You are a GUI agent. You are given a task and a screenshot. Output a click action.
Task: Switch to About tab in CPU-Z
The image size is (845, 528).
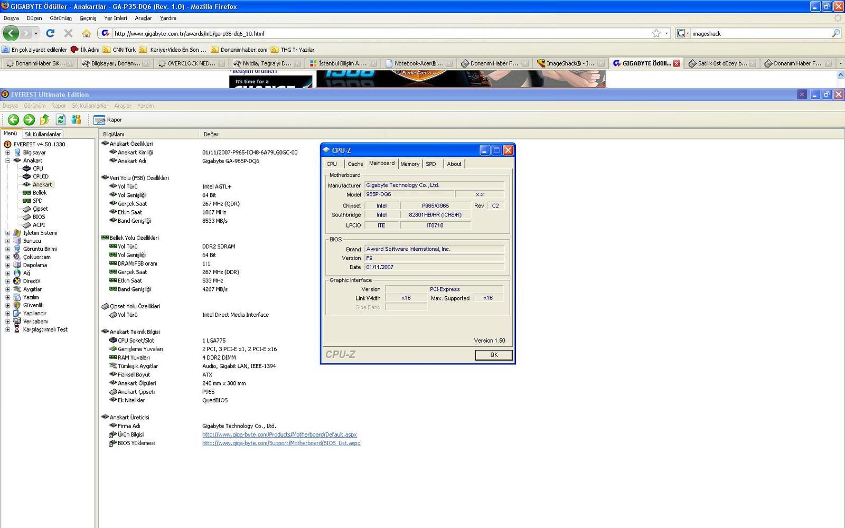[454, 164]
